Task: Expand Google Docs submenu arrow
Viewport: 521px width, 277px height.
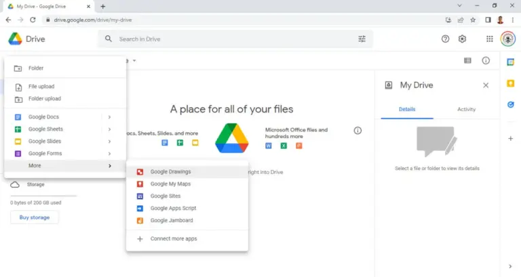Action: pos(109,117)
